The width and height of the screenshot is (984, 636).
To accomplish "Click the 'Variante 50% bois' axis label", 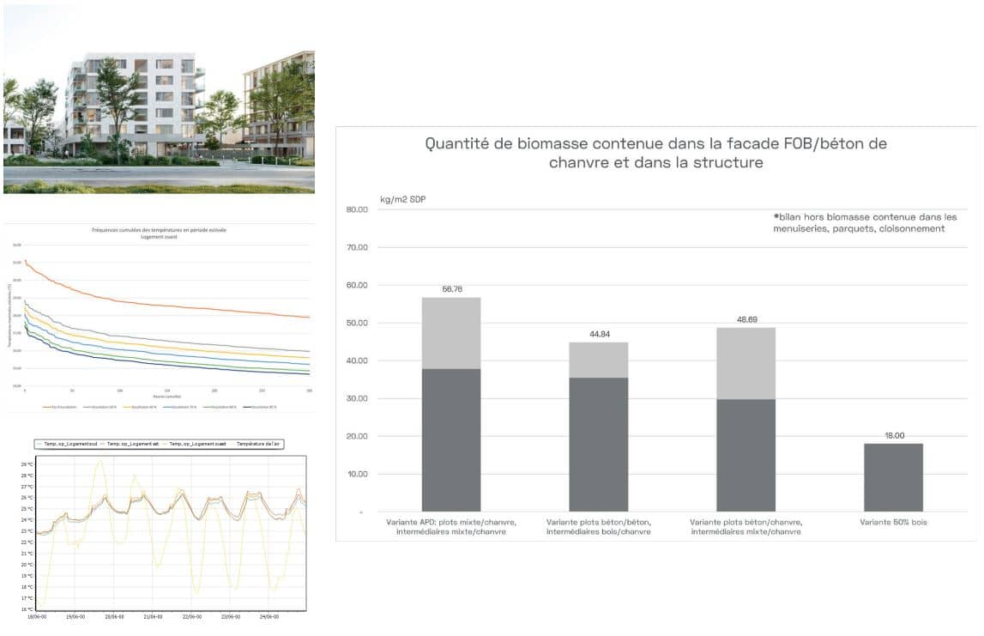I will point(893,522).
